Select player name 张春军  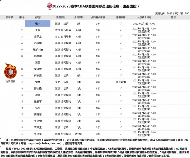(38, 102)
